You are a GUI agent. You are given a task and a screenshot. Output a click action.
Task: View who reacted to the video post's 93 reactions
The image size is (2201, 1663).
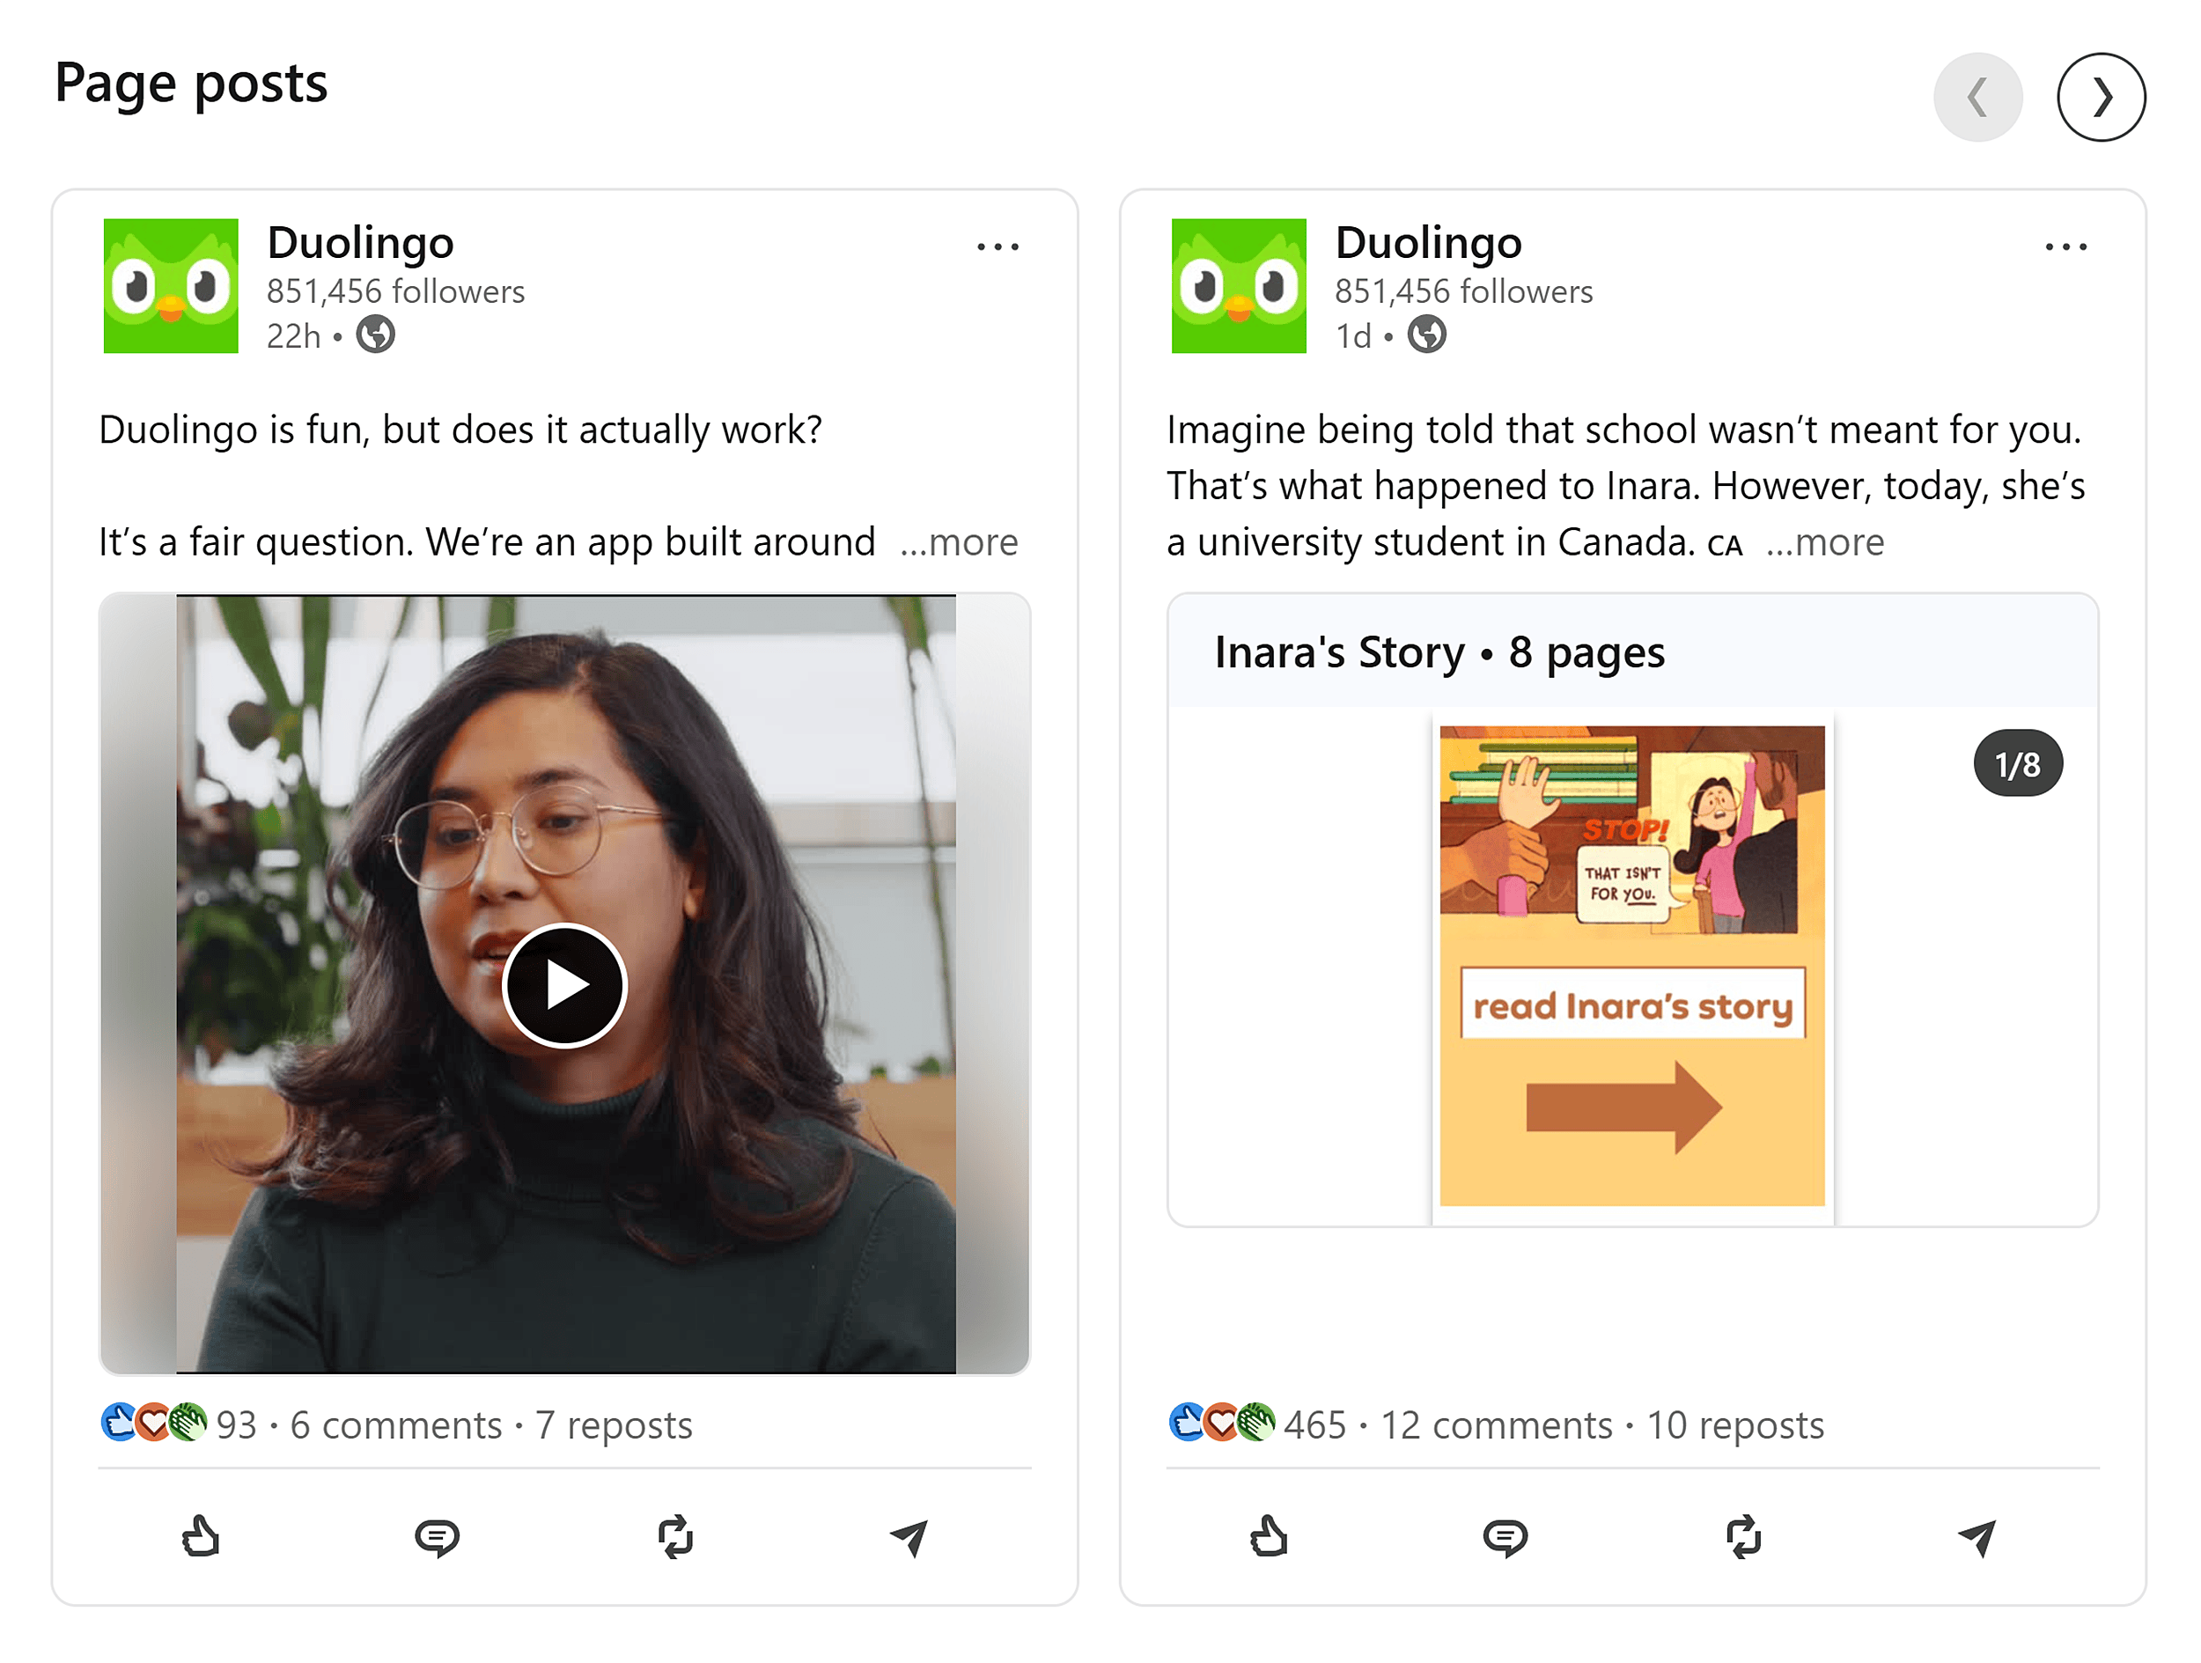pos(236,1425)
